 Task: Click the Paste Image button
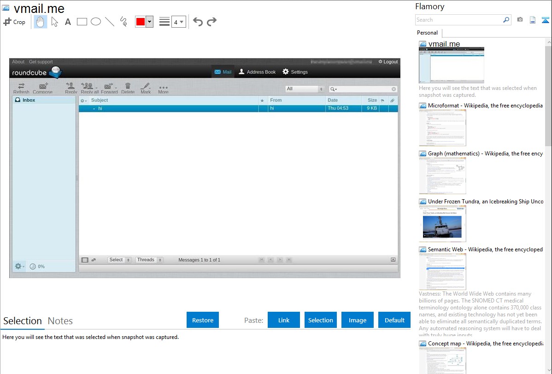pyautogui.click(x=357, y=320)
